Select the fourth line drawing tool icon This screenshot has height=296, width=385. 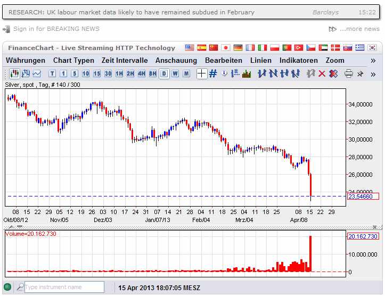pos(296,73)
